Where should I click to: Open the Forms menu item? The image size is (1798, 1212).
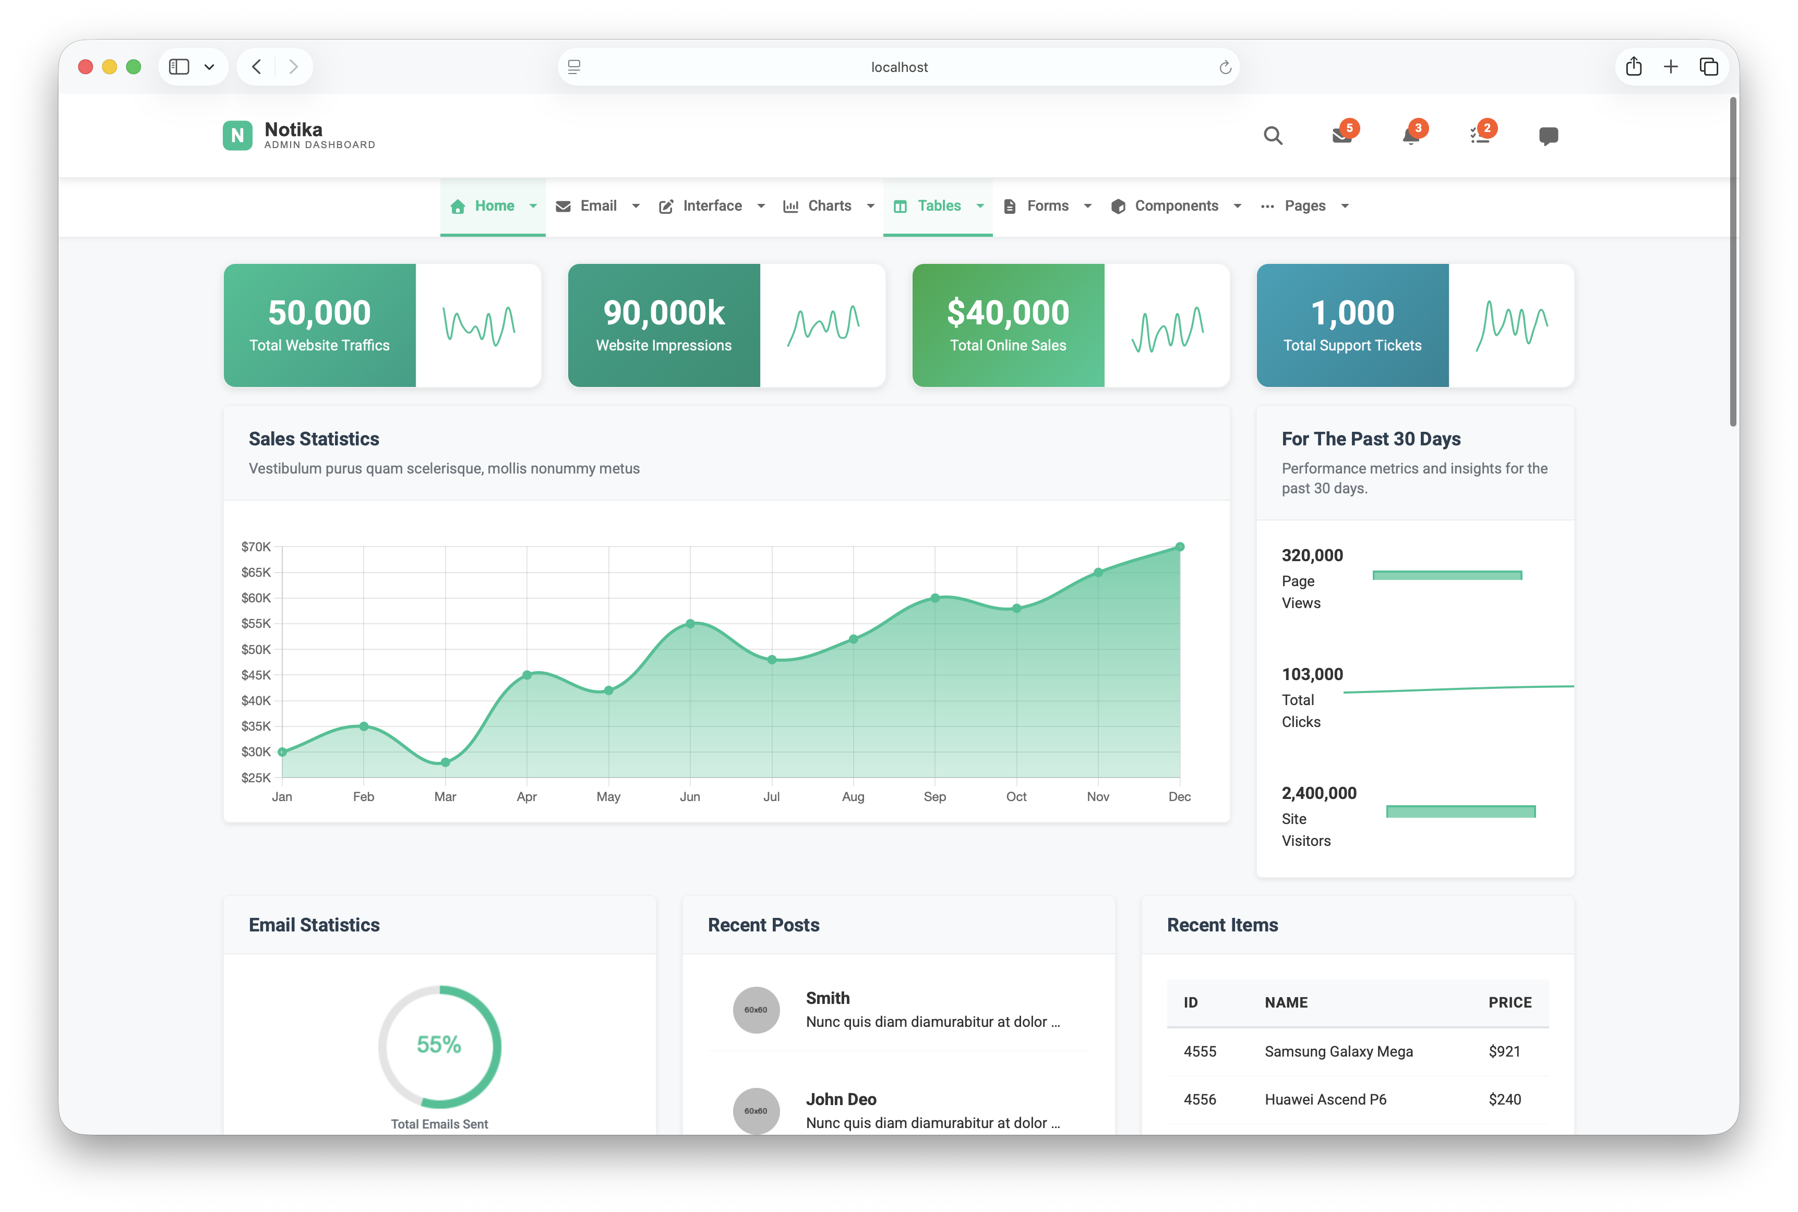click(1047, 207)
